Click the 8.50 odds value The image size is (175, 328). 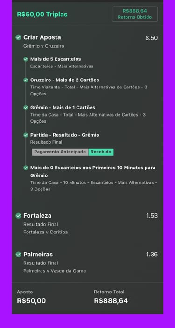(x=151, y=38)
